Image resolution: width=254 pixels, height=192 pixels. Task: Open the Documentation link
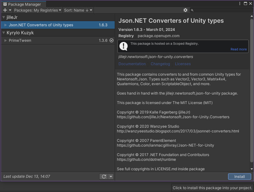[132, 64]
